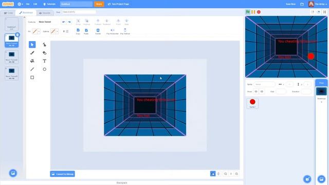Viewport: 329px width, 185px height.
Task: Click Flip Horizontal
Action: click(113, 31)
